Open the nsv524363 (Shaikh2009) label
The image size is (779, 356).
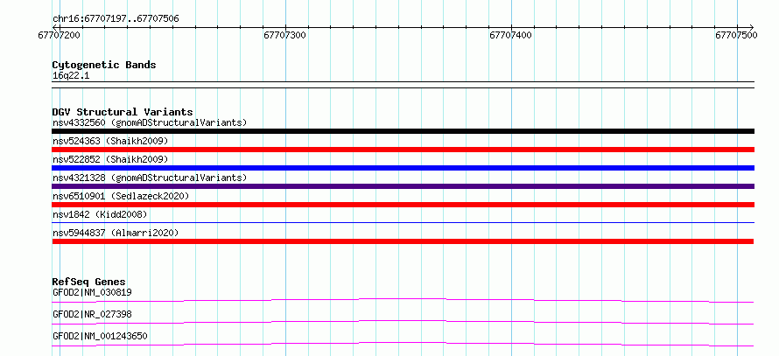pyautogui.click(x=110, y=141)
